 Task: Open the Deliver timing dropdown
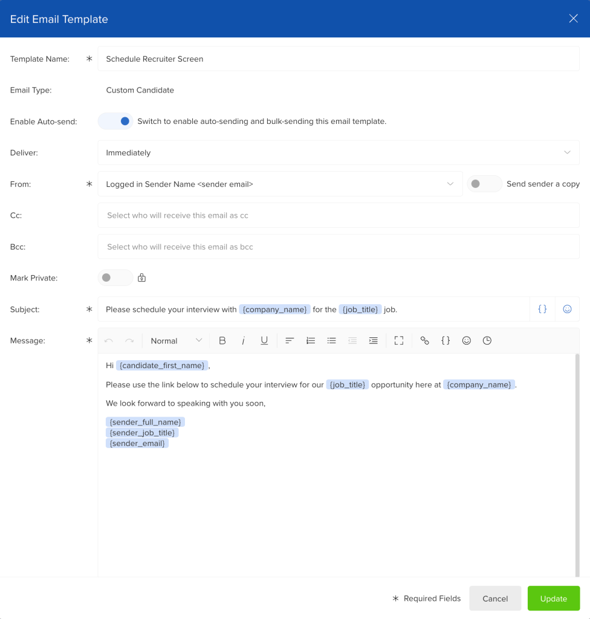coord(338,153)
